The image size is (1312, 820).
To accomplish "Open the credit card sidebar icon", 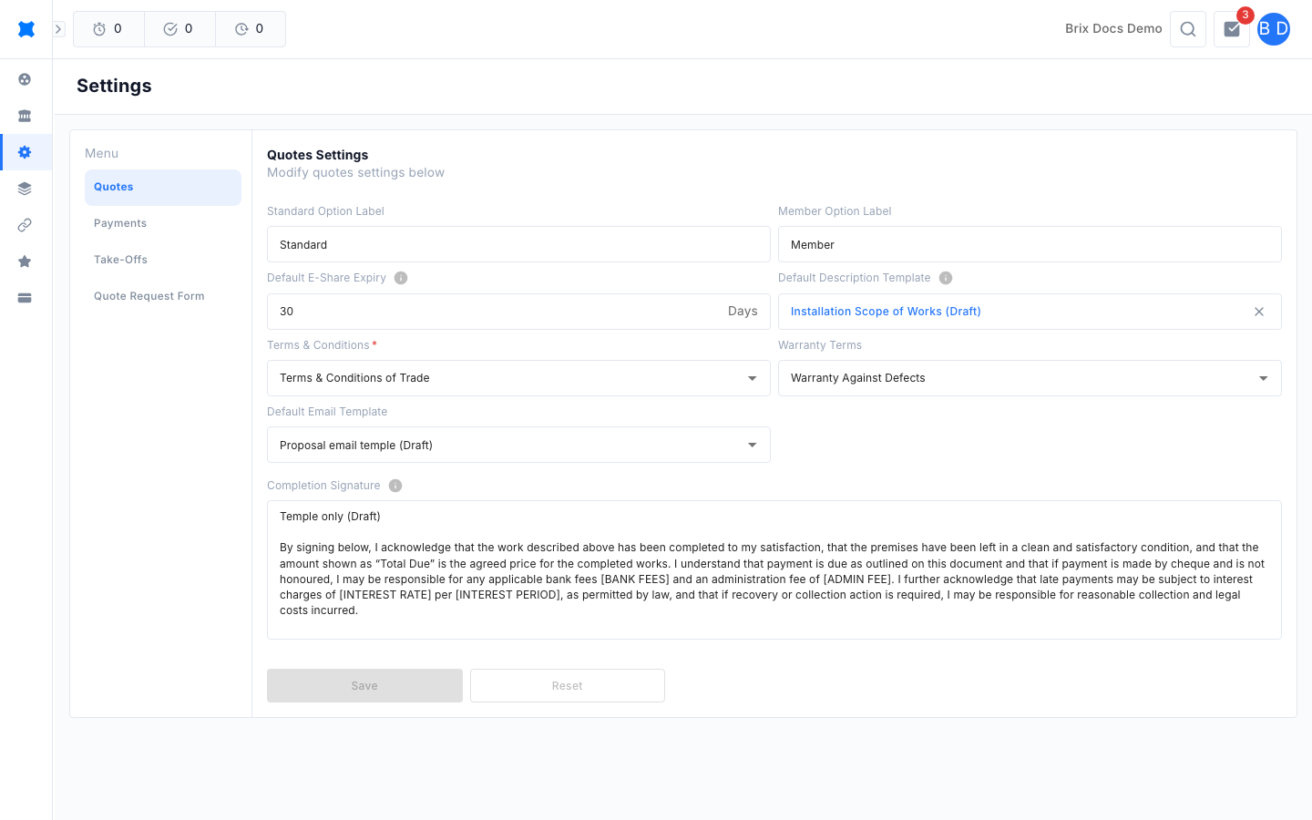I will coord(25,298).
